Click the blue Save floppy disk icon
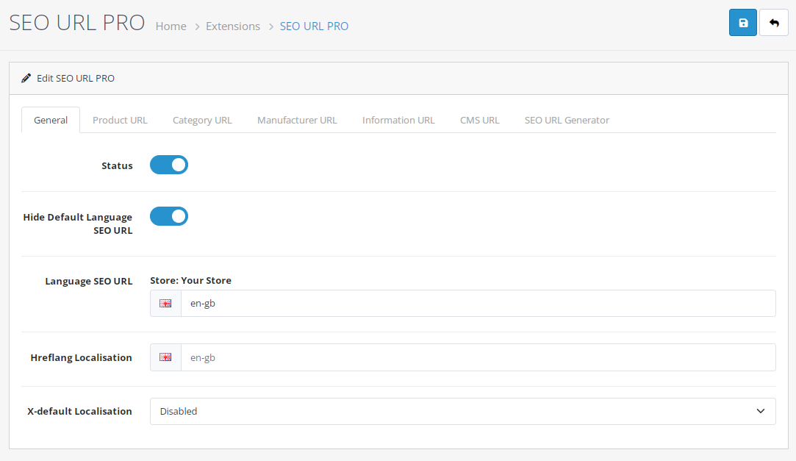 pos(742,23)
